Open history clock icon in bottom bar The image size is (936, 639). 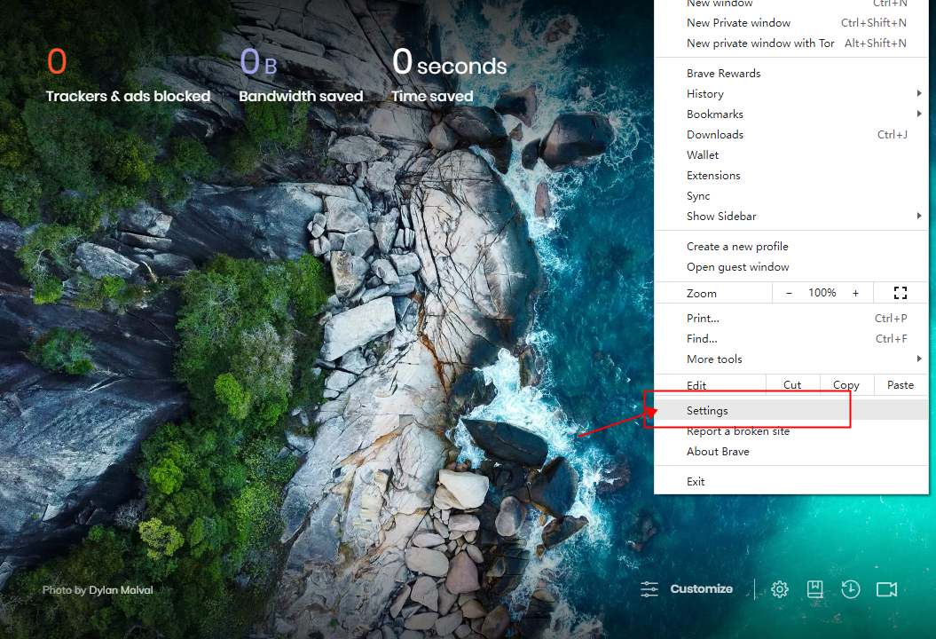coord(850,589)
